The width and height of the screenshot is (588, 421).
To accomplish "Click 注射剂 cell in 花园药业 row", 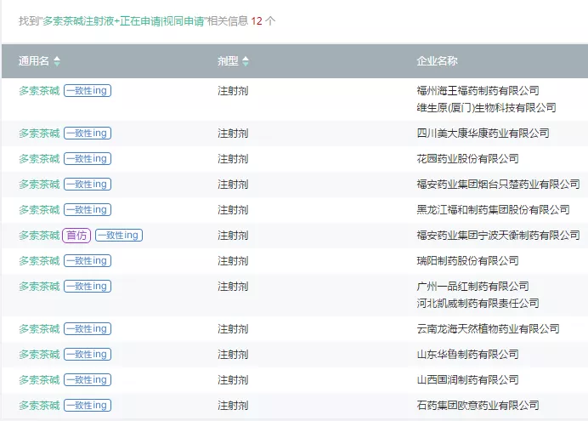I will point(233,159).
